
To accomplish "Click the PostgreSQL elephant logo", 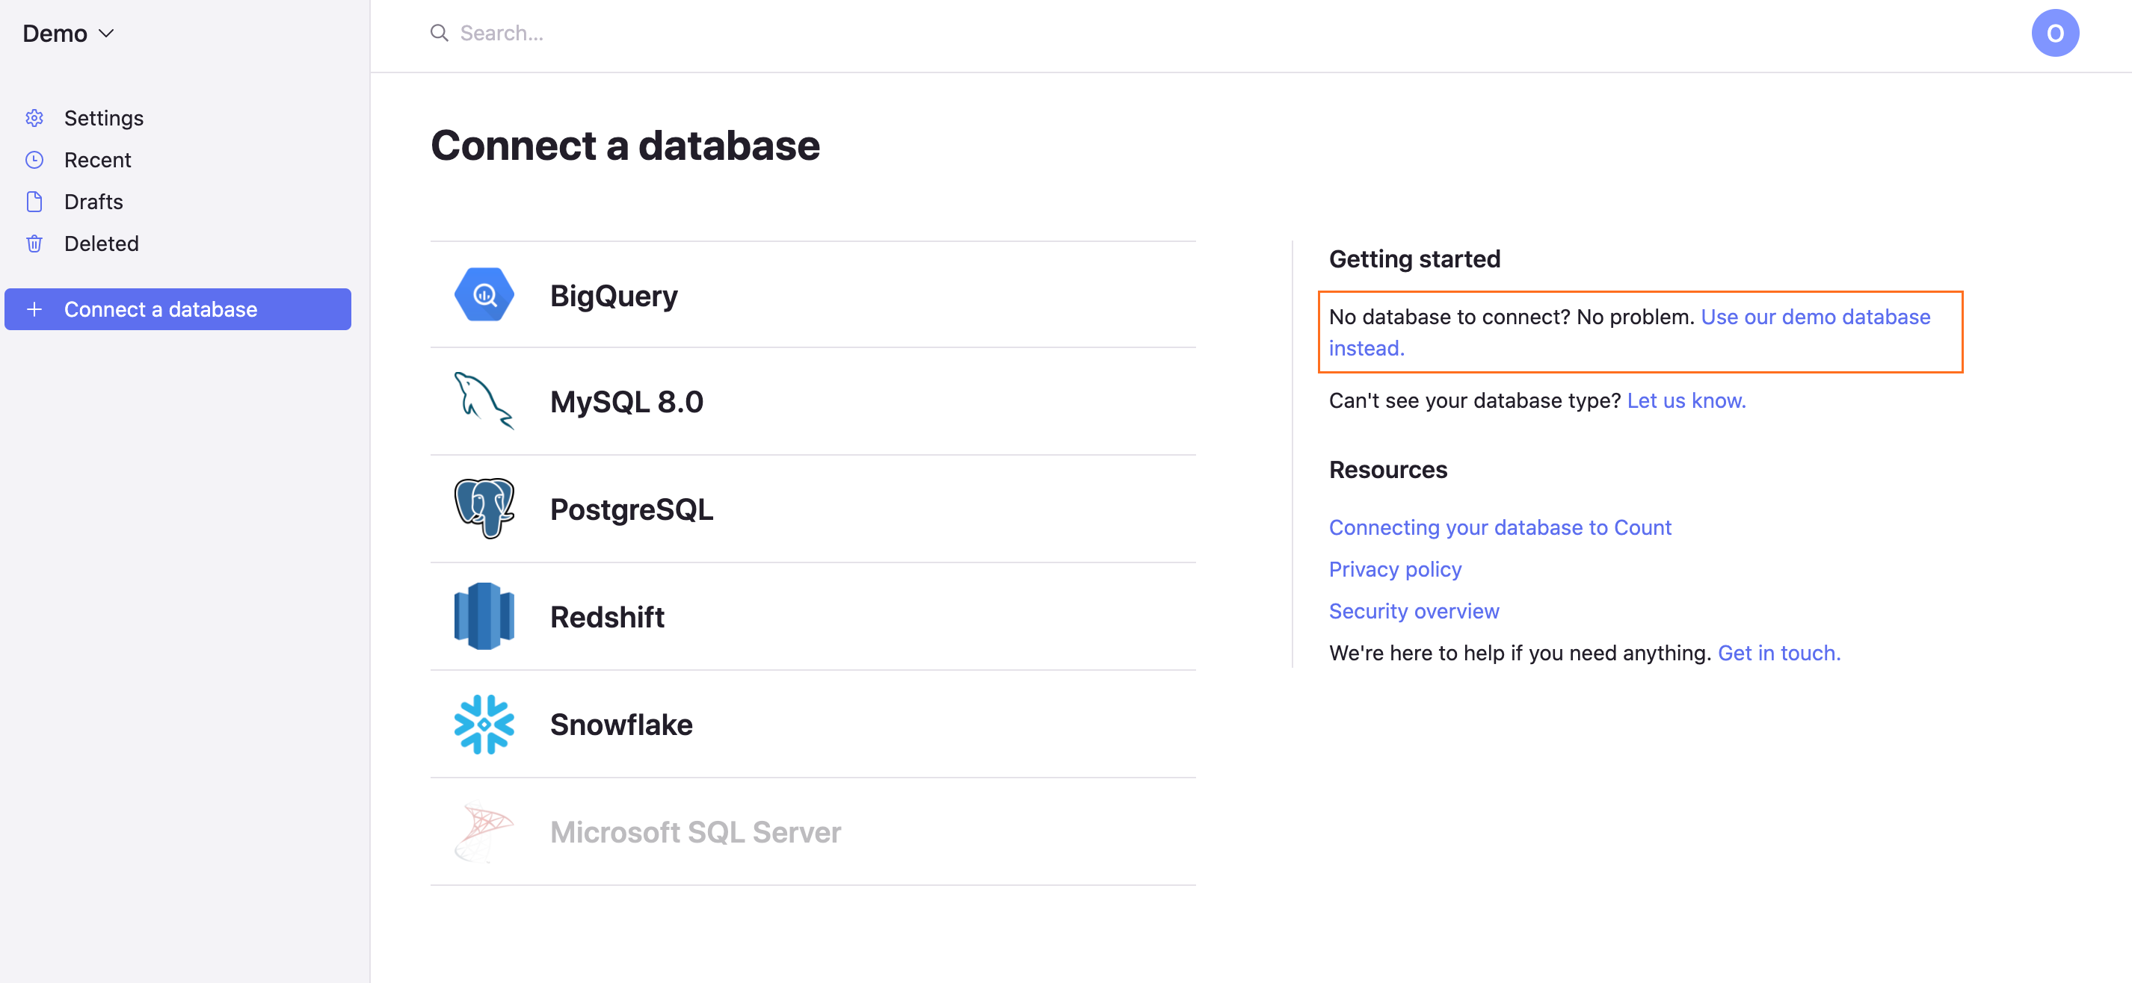I will click(484, 509).
